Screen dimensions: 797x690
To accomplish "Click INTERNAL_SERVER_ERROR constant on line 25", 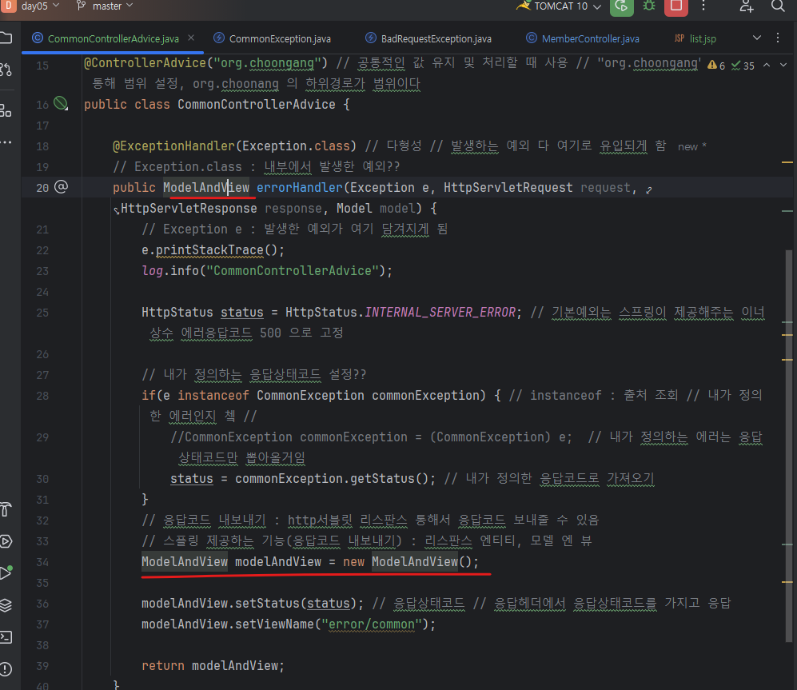I will click(440, 312).
